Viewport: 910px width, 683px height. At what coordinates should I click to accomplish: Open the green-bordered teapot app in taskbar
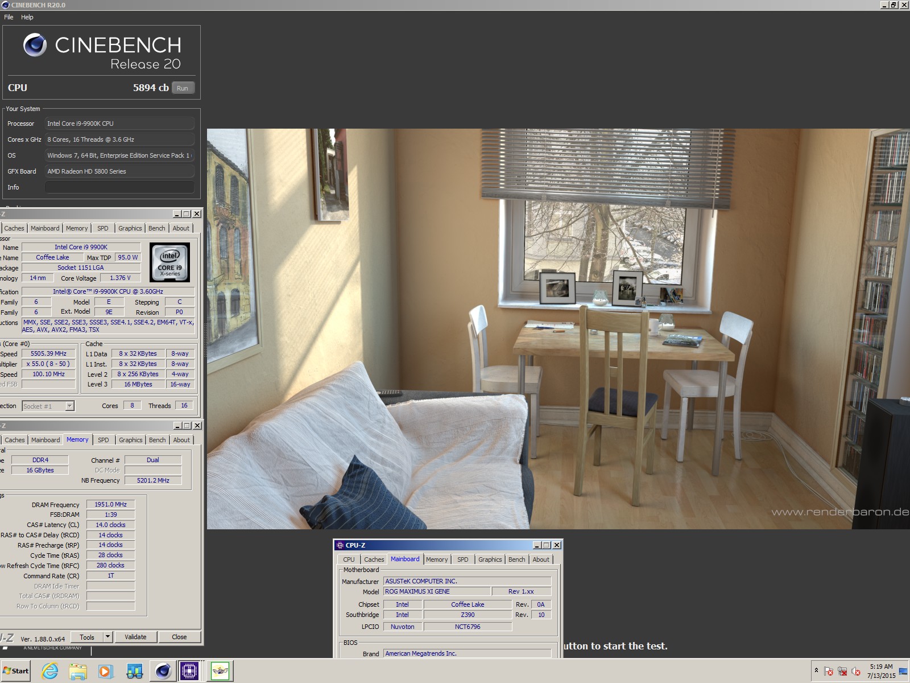click(220, 671)
